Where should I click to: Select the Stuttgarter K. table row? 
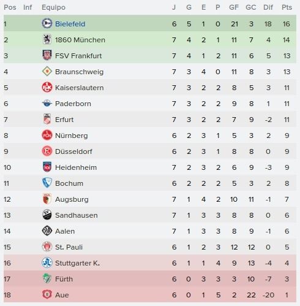click(x=150, y=263)
